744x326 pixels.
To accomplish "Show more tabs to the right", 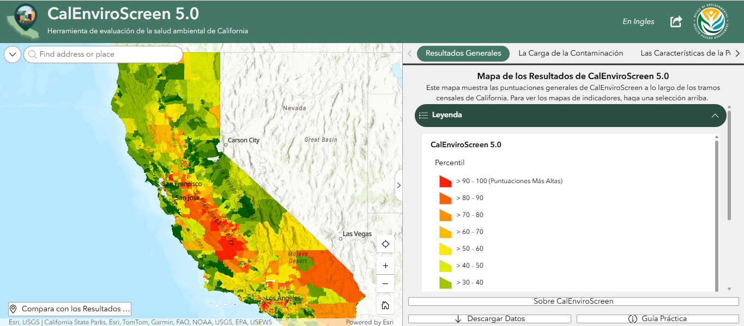I will (x=737, y=53).
